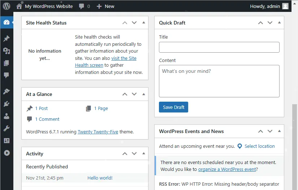Screen dimensions: 298x190
Task: Open Posts pushpin menu in sidebar
Action: tap(7, 39)
